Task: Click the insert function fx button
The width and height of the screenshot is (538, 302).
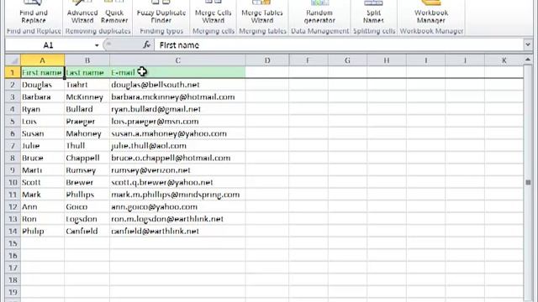Action: tap(146, 44)
